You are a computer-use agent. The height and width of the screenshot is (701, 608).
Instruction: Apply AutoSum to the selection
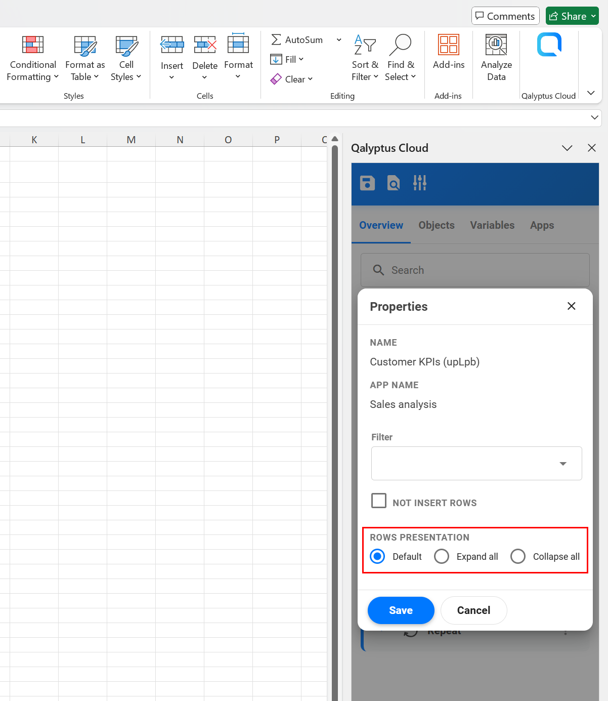pyautogui.click(x=297, y=39)
